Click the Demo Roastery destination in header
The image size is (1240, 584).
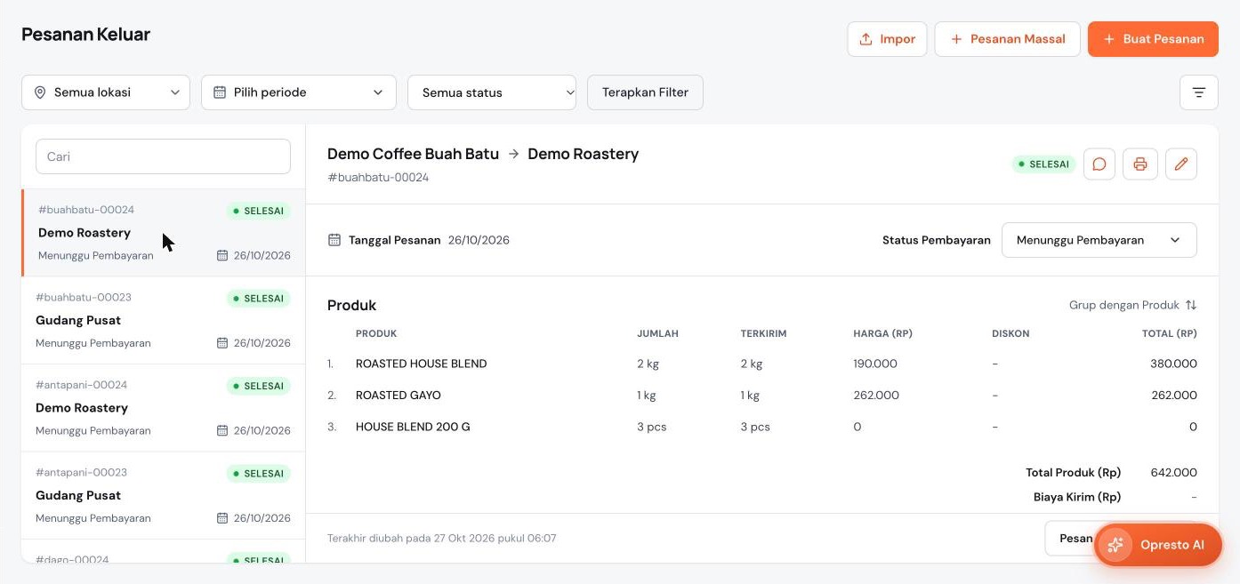click(x=584, y=154)
